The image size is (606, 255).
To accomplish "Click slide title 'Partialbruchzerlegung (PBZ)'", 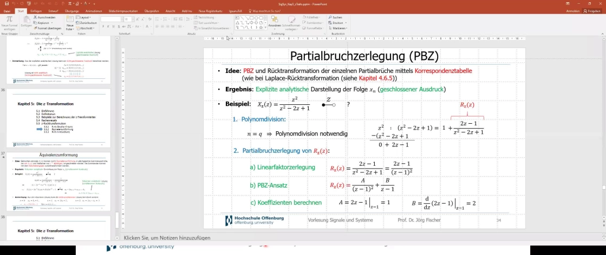I will [x=364, y=56].
